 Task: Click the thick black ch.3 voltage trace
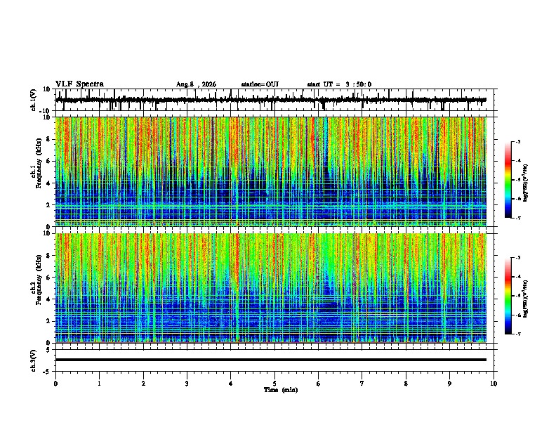click(271, 360)
